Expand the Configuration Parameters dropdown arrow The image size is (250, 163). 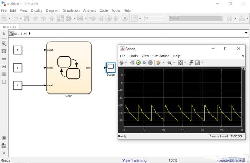tap(74, 18)
